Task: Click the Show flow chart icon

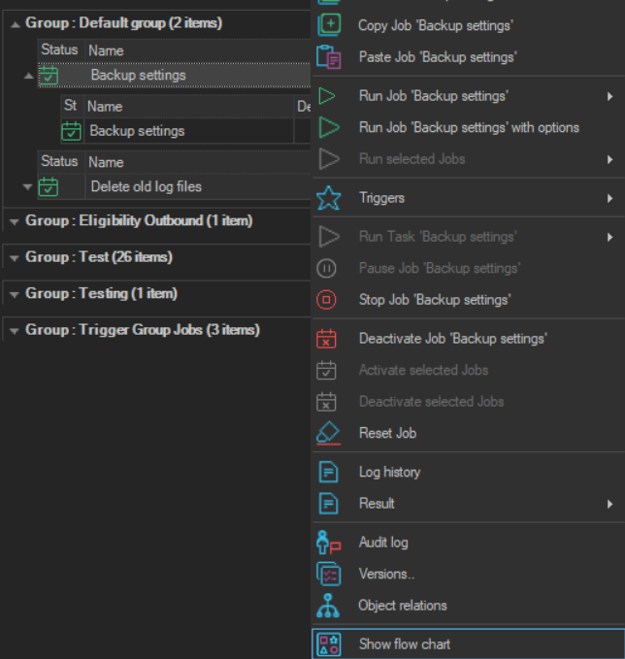Action: pyautogui.click(x=329, y=643)
